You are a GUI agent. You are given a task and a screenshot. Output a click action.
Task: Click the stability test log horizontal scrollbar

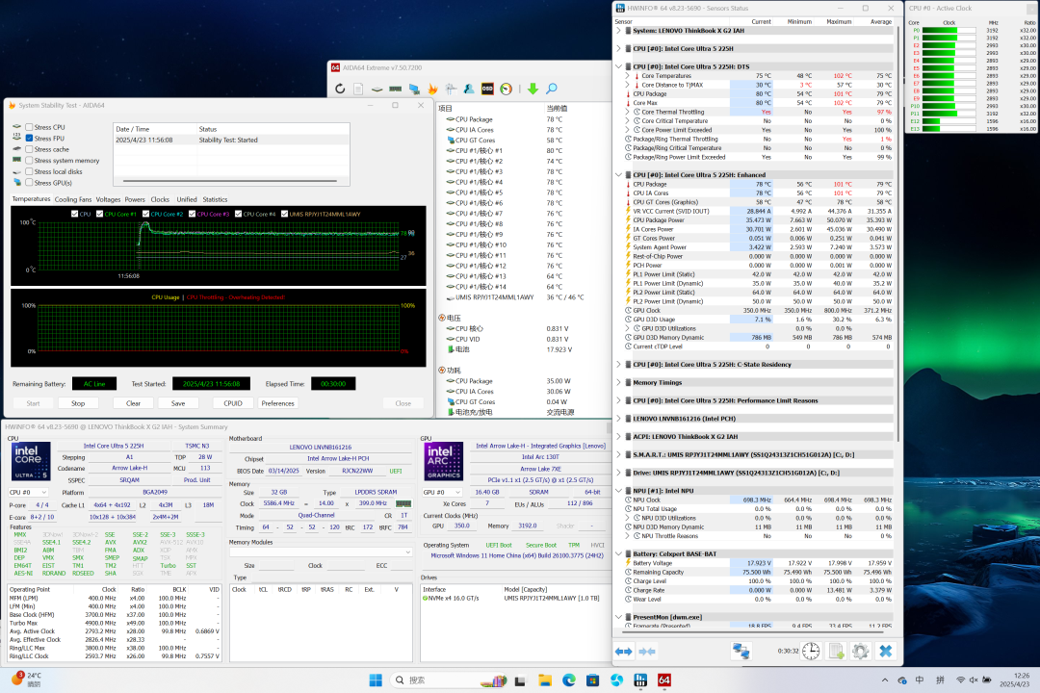coord(230,181)
